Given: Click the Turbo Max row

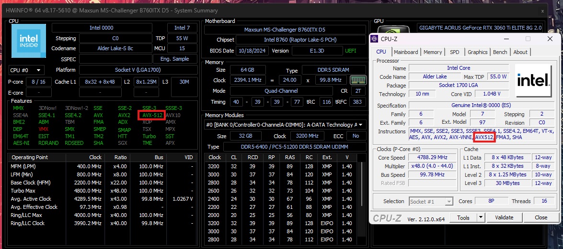Looking at the screenshot, I should click(x=103, y=191).
